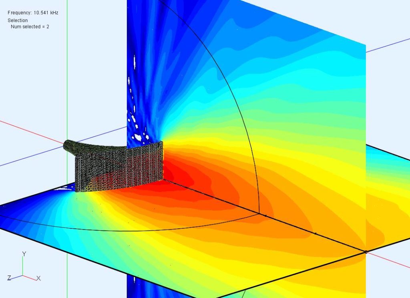Image resolution: width=410 pixels, height=298 pixels.
Task: Click the Selection label text
Action: [x=18, y=20]
